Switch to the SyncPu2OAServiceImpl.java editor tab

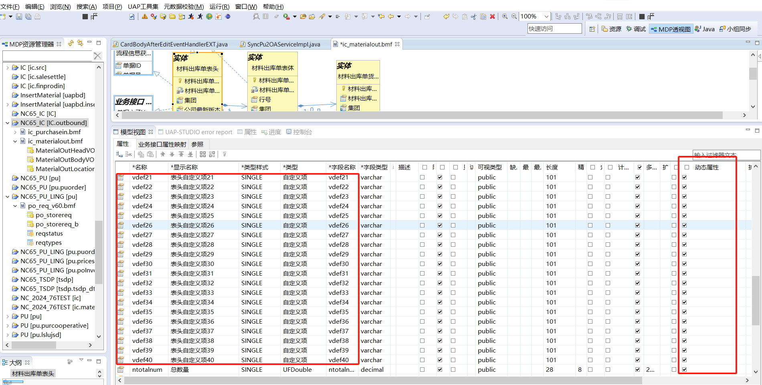tap(280, 44)
